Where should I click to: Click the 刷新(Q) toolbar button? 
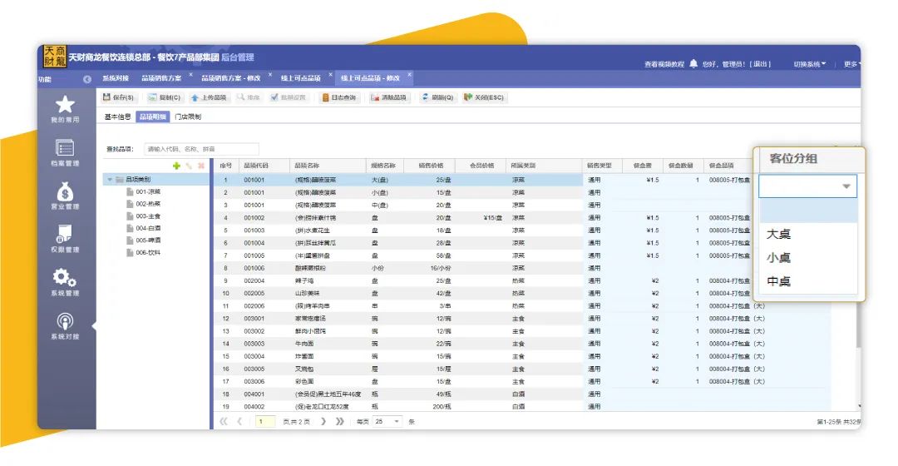click(437, 97)
